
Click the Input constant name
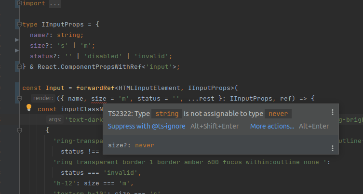pos(55,88)
